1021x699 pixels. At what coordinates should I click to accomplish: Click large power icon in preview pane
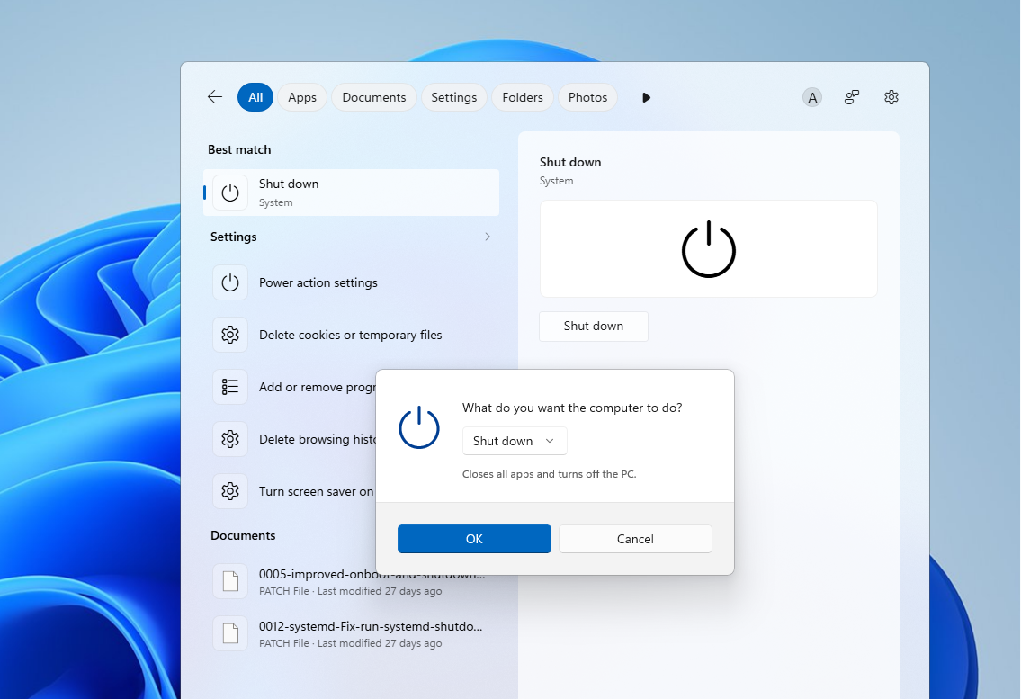[709, 249]
